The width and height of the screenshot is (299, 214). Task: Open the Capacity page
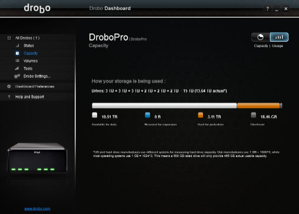[x=31, y=53]
